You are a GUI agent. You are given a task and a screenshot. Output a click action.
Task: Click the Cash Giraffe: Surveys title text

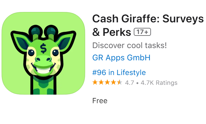[148, 19]
